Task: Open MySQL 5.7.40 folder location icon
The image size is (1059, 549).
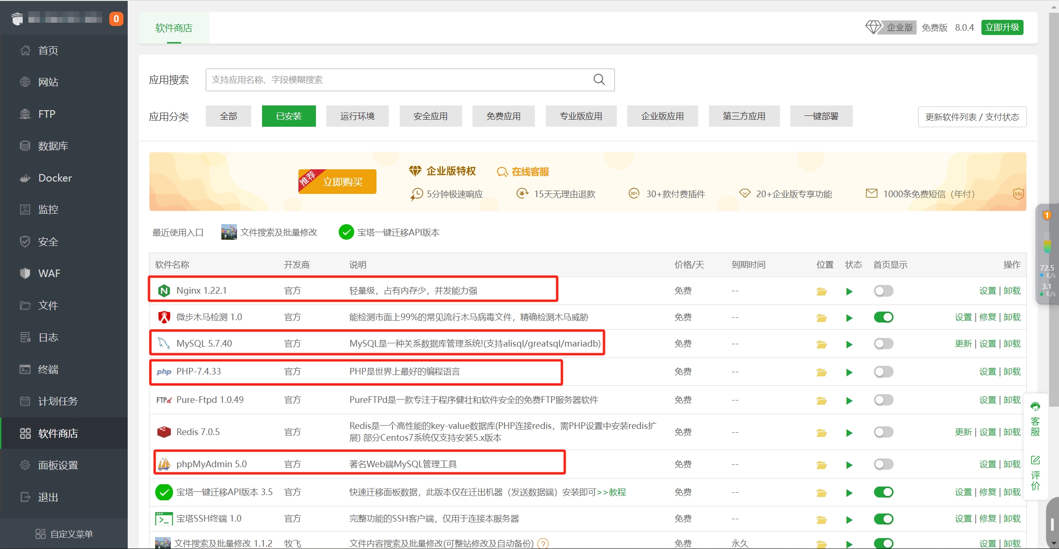Action: [822, 344]
